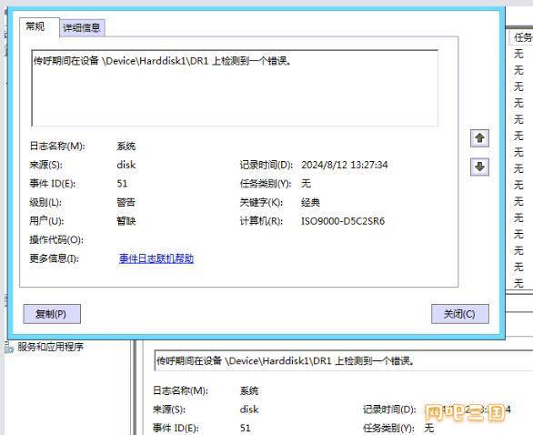The height and width of the screenshot is (435, 533).
Task: Click the keyword value 经典
Action: click(310, 202)
